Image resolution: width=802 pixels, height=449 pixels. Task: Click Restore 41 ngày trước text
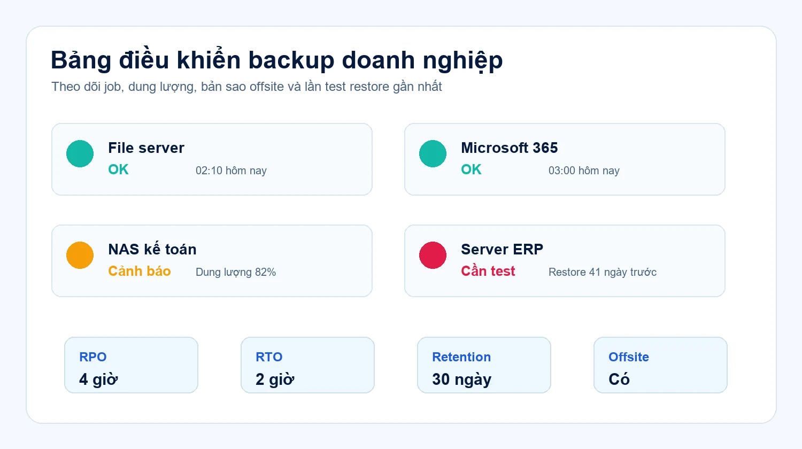click(x=603, y=272)
